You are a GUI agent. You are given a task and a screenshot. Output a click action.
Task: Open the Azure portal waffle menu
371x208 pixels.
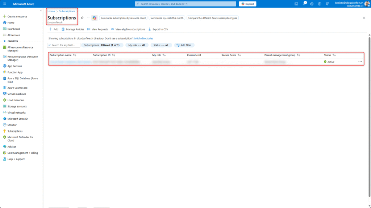click(4, 4)
